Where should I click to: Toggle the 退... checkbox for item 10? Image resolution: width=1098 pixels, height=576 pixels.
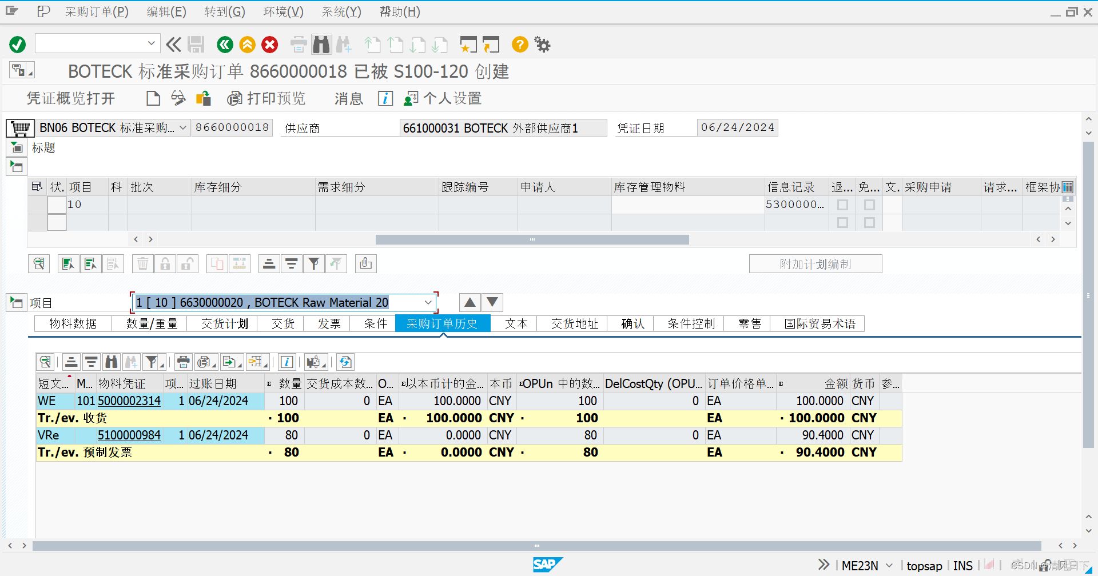pyautogui.click(x=842, y=205)
